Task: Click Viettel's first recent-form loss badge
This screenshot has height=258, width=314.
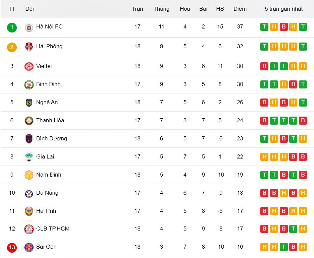Action: click(264, 66)
